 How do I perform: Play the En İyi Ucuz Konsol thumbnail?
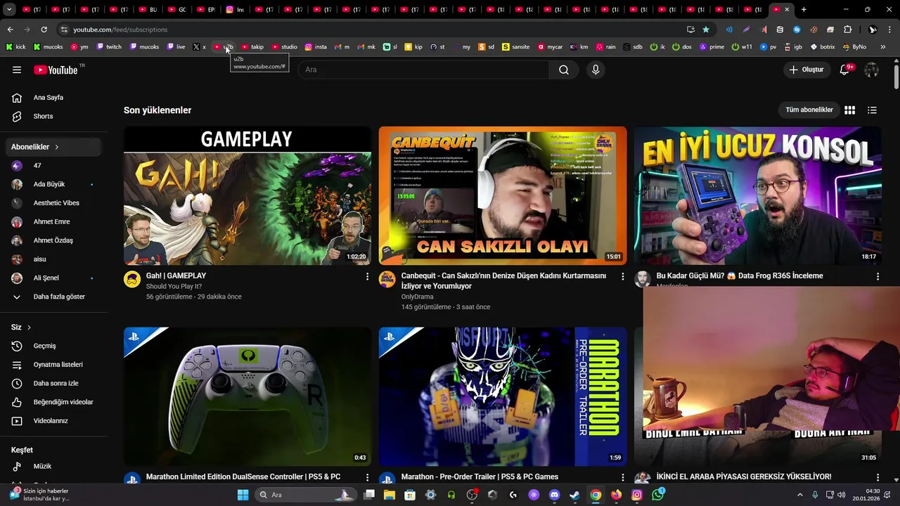(757, 196)
